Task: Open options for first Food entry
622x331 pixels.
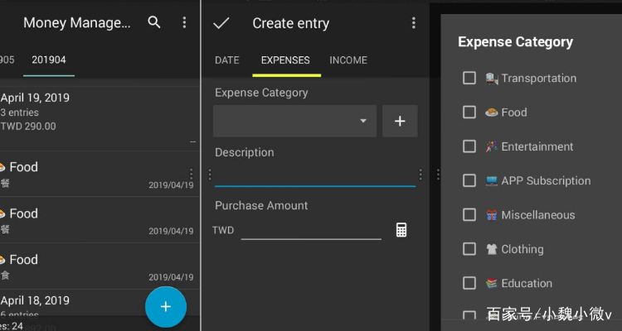Action: (192, 174)
